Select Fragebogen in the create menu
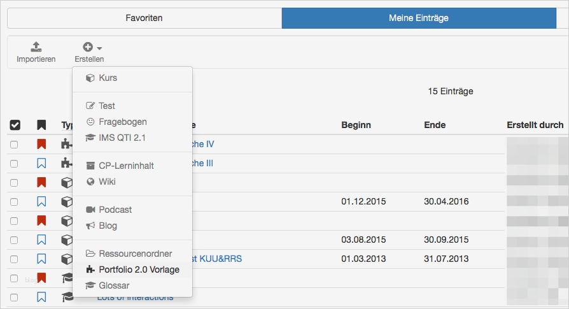Image resolution: width=569 pixels, height=309 pixels. (132, 122)
